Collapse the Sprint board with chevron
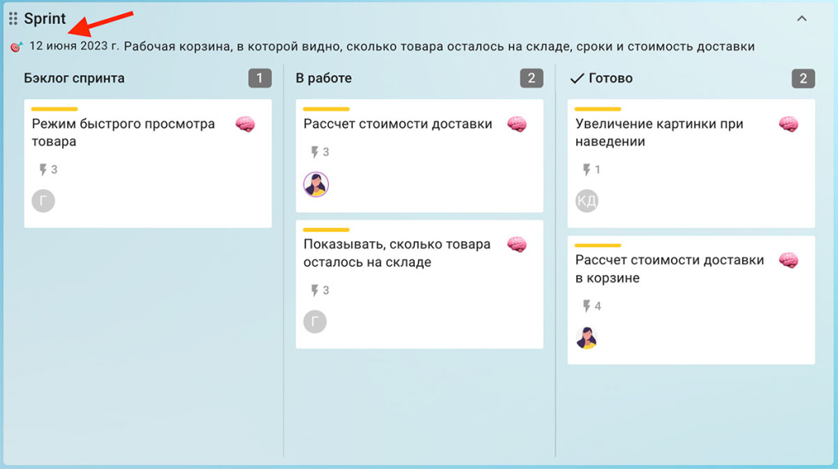 click(x=801, y=18)
